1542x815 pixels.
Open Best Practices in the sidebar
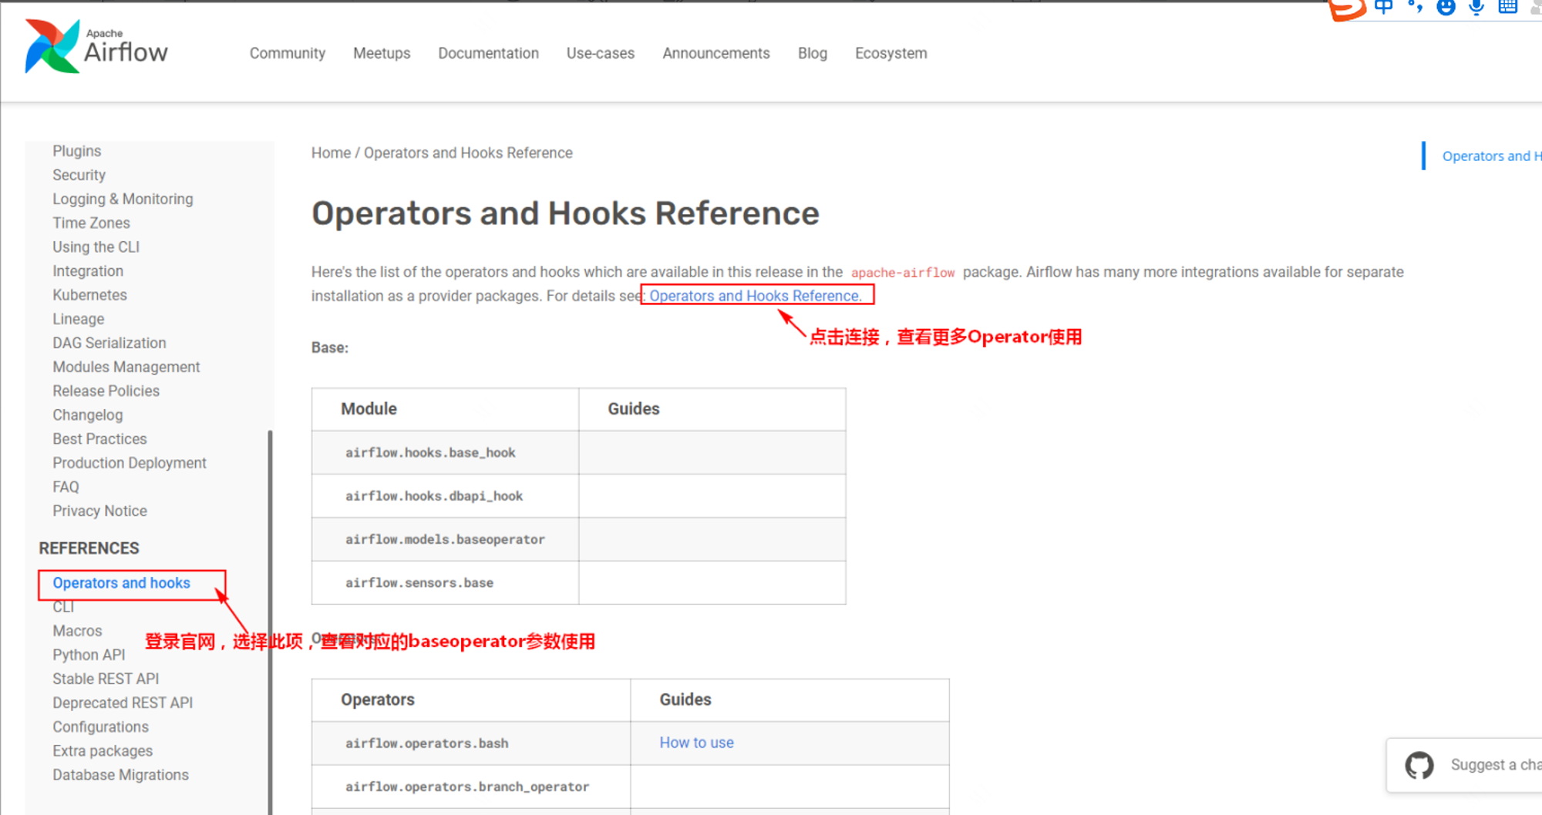point(99,438)
